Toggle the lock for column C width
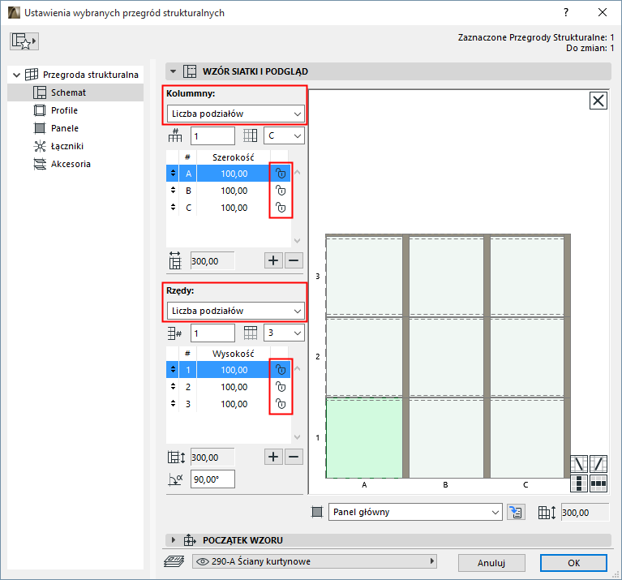622x580 pixels. coord(281,208)
